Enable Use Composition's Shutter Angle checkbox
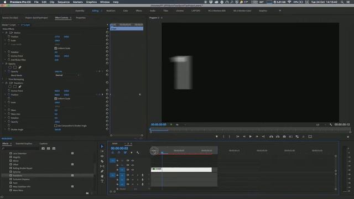 coord(55,125)
